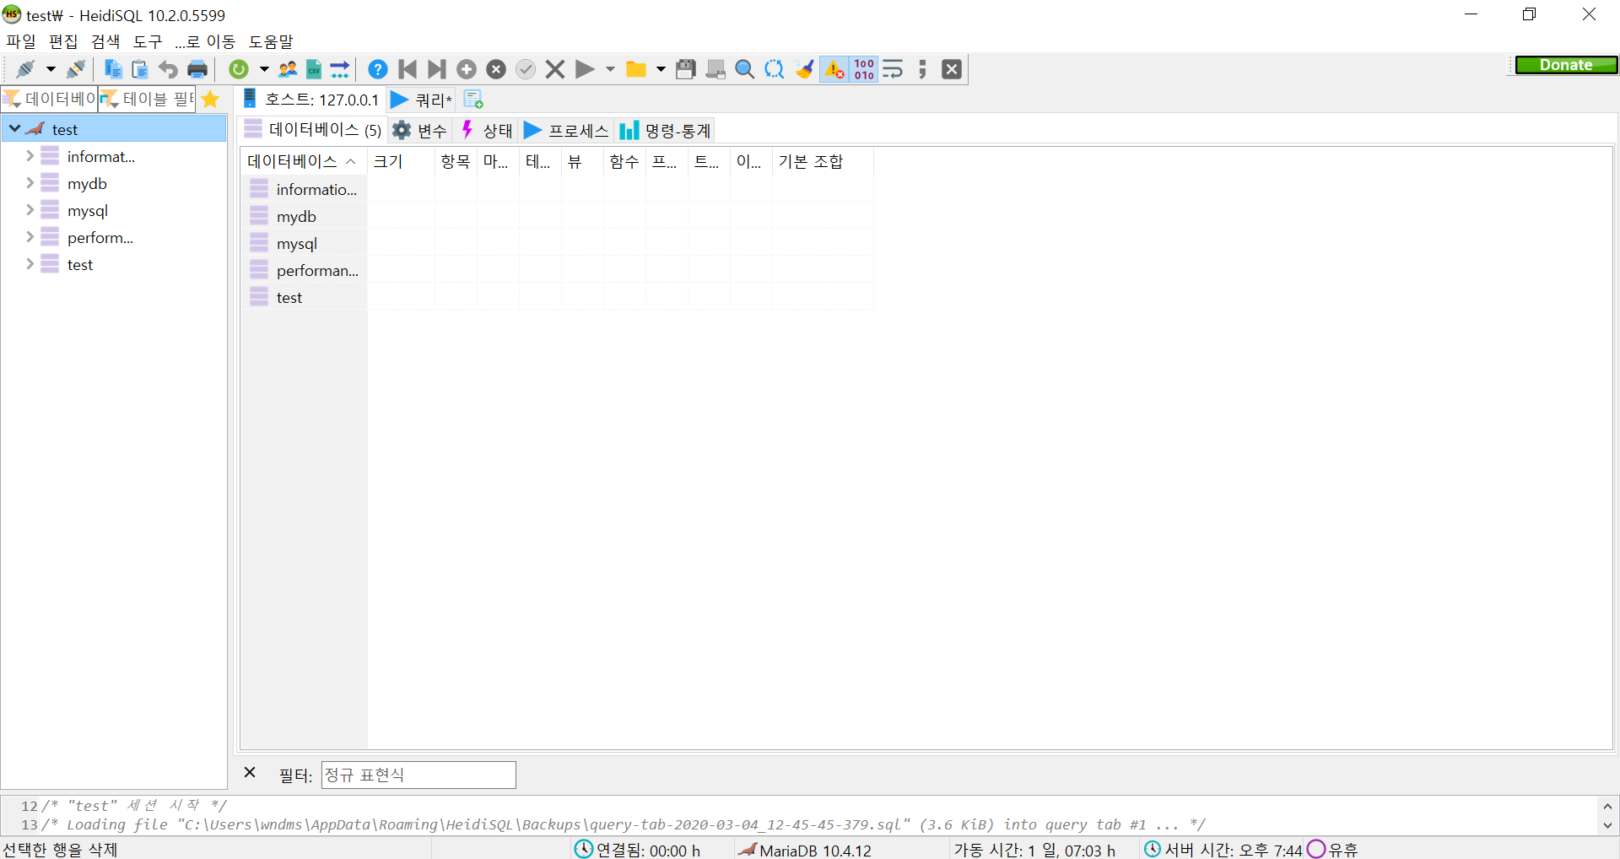Click the CSV import icon
Image resolution: width=1620 pixels, height=859 pixels.
click(x=314, y=69)
